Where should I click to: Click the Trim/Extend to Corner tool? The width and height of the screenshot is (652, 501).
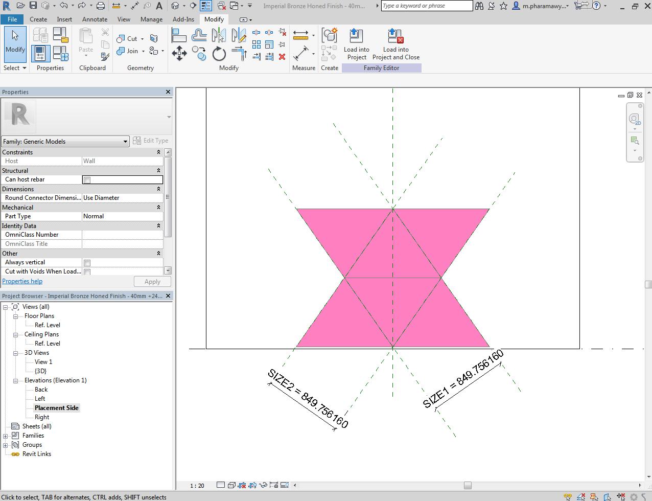(239, 53)
